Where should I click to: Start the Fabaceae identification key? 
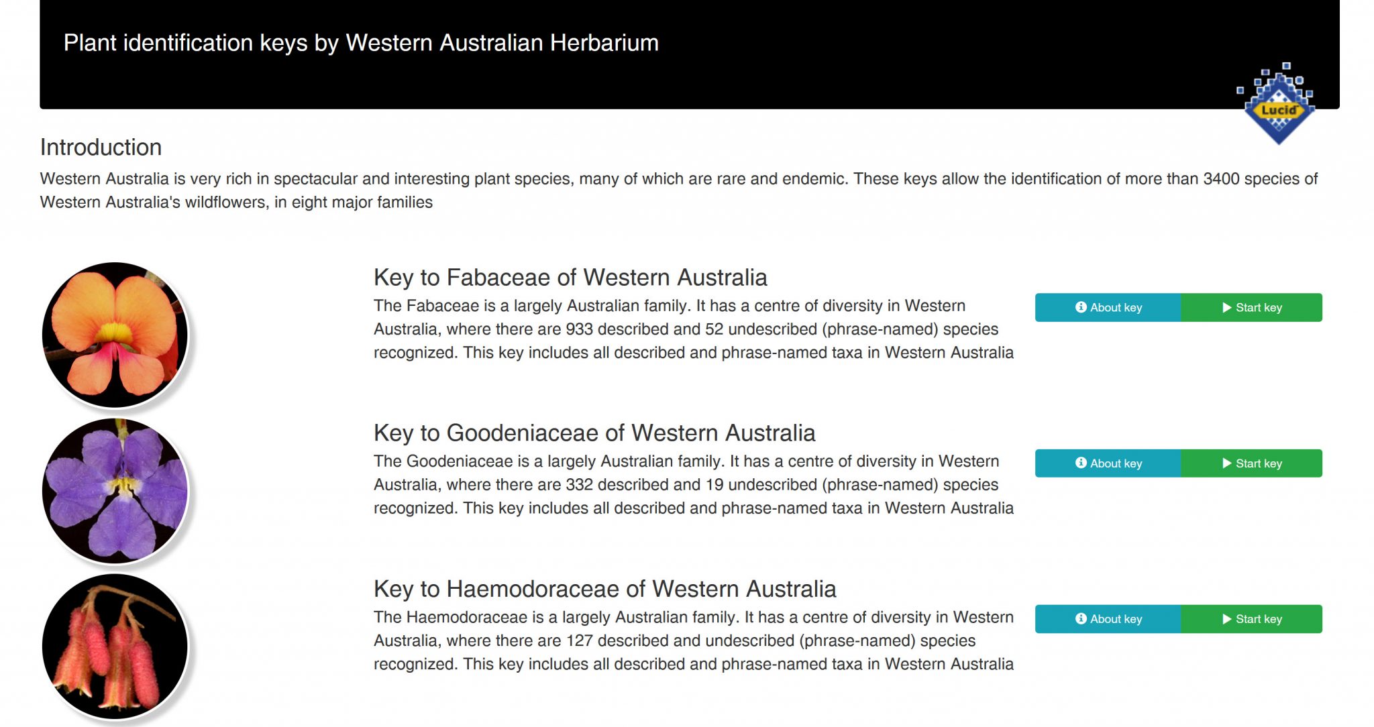1252,308
